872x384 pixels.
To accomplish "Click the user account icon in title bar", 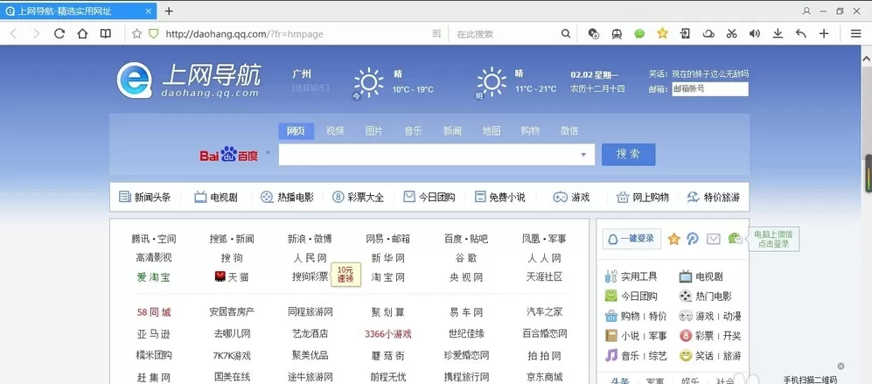I will 806,11.
